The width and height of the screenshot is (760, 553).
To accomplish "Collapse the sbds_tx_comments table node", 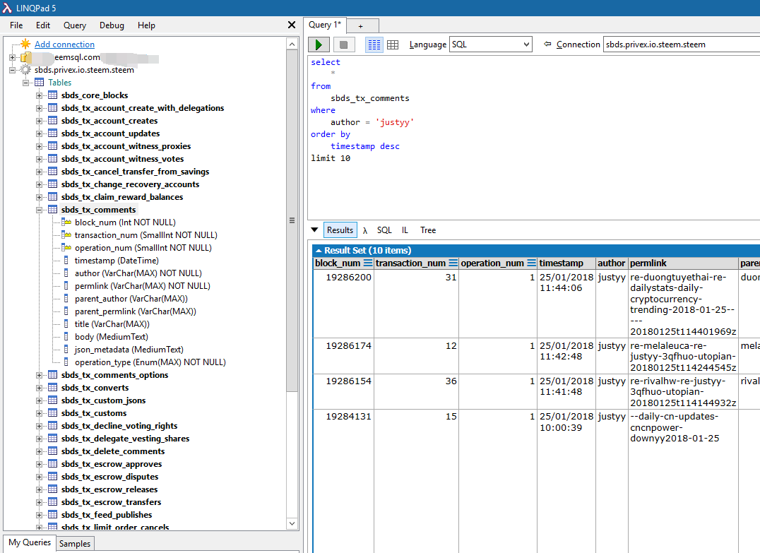I will (39, 210).
